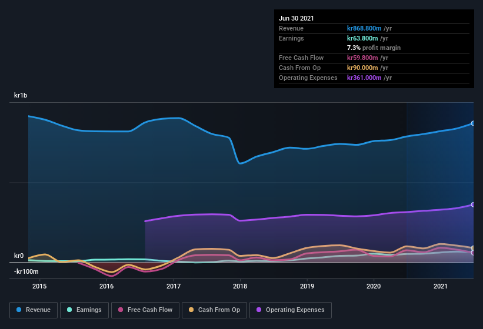Viewport: 483px width, 329px height.
Task: Click the Cash From Op end-point marker
Action: (473, 248)
